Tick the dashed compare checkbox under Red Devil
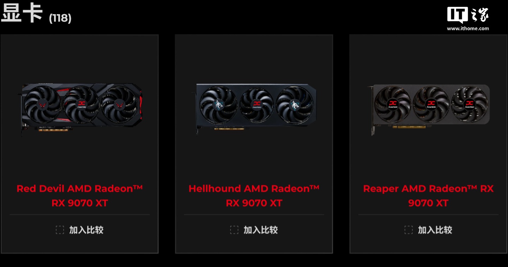Viewport: 508px width, 267px height. (x=60, y=230)
